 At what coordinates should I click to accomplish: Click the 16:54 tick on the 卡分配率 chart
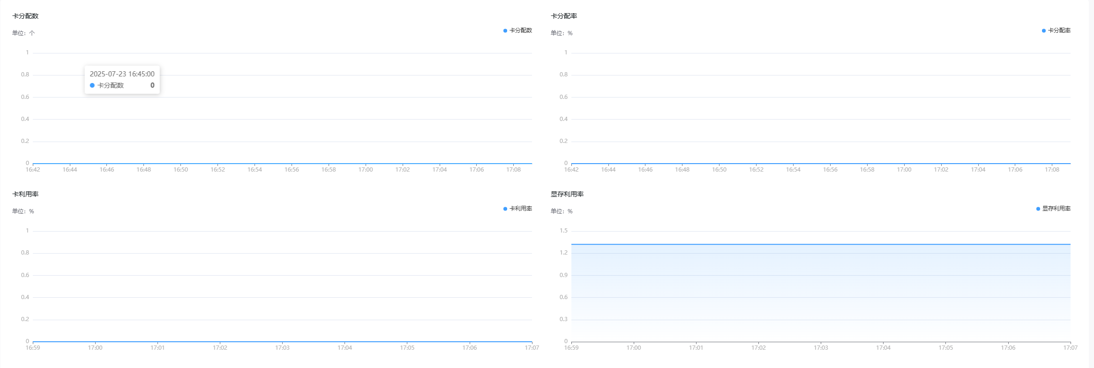(x=793, y=170)
